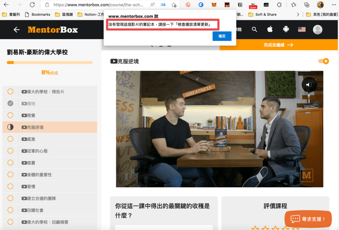
Task: Open the US flag language selector
Action: [302, 29]
